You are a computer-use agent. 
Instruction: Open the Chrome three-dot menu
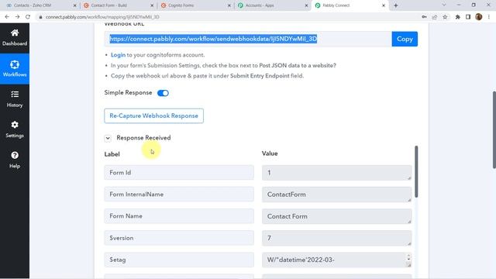[x=489, y=17]
